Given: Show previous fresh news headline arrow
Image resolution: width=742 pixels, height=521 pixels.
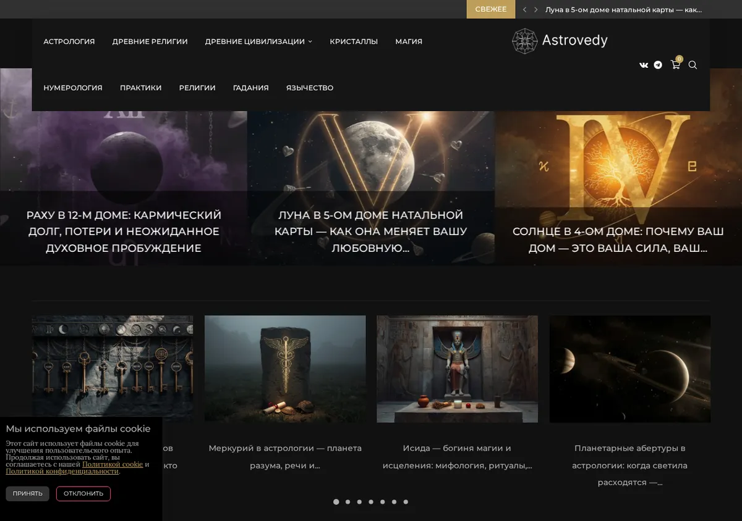Looking at the screenshot, I should coord(524,9).
